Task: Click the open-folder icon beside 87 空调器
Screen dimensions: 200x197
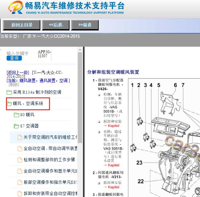Action: pyautogui.click(x=17, y=126)
